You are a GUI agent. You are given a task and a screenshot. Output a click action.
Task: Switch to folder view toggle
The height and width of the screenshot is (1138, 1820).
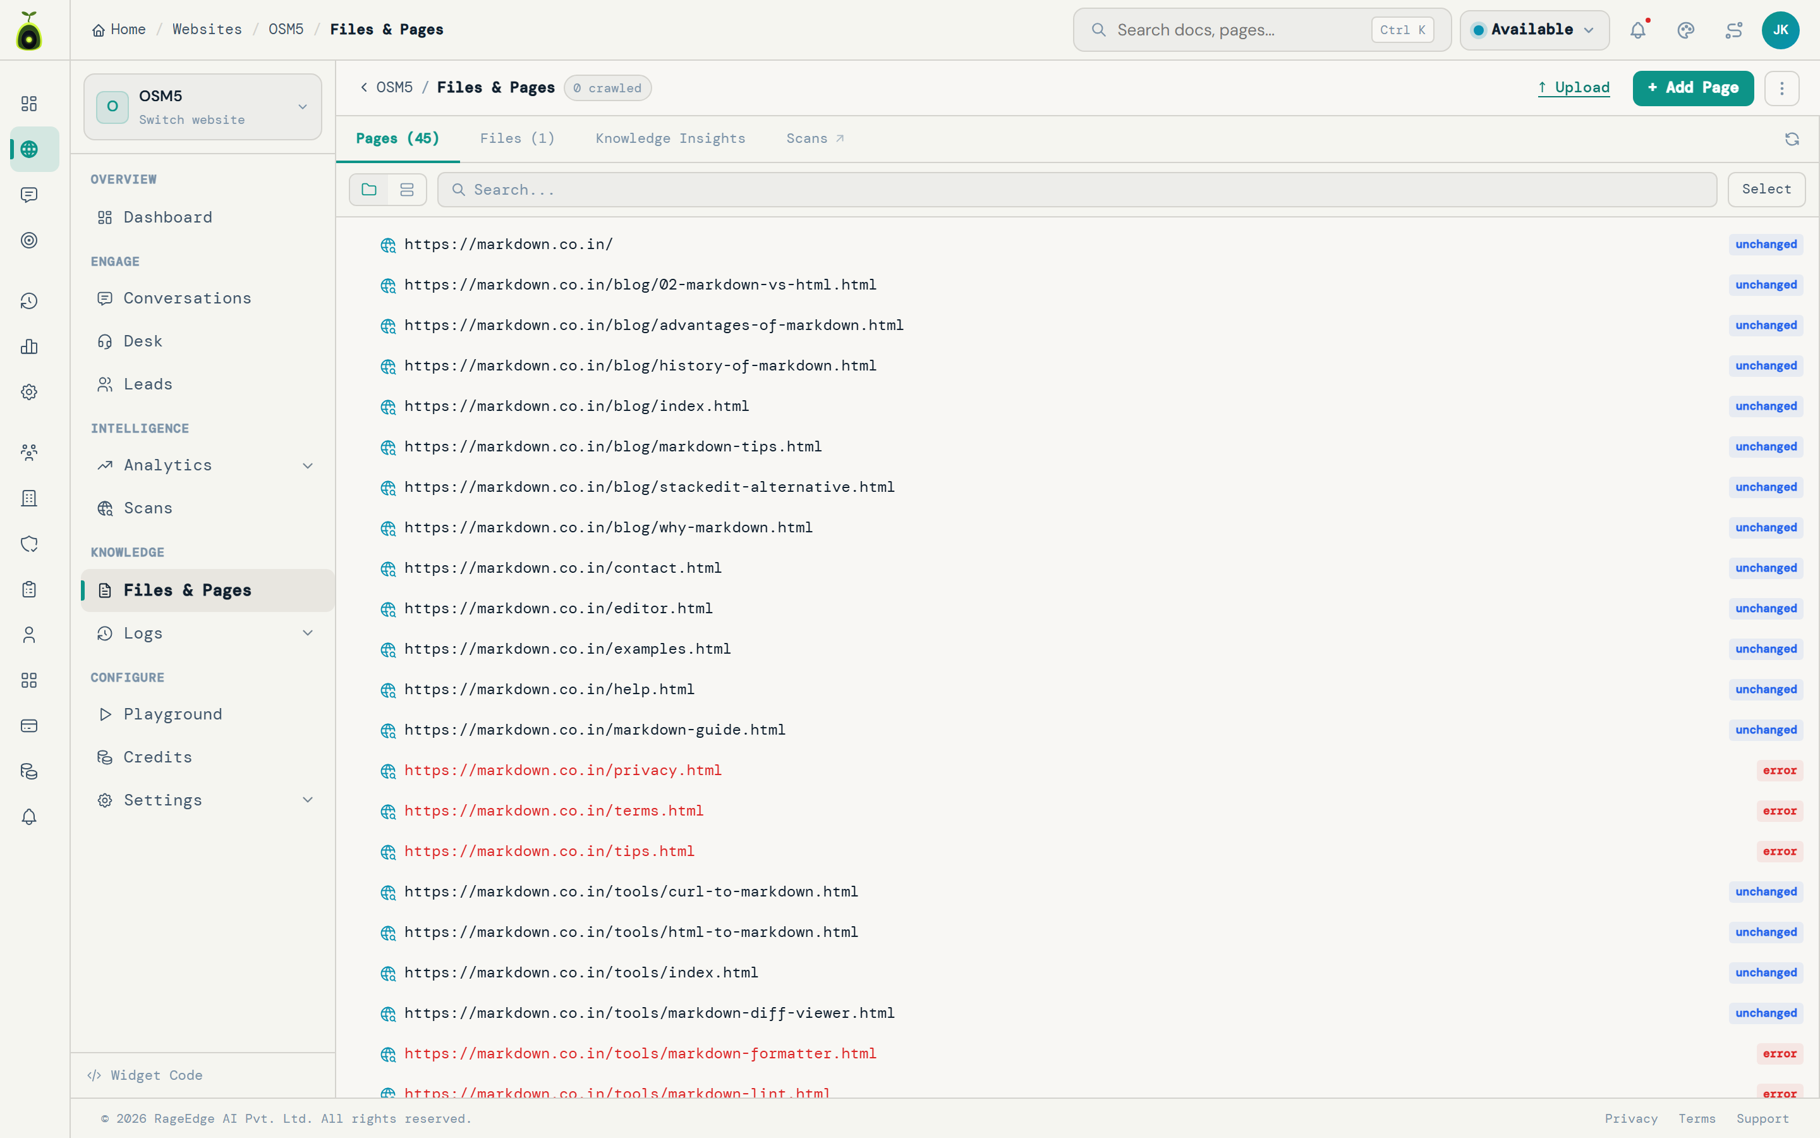pyautogui.click(x=369, y=190)
